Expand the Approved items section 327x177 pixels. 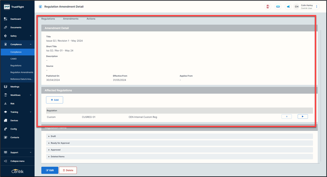click(179, 150)
